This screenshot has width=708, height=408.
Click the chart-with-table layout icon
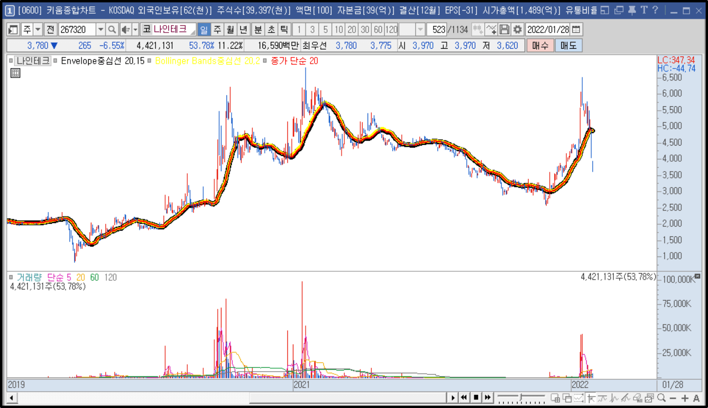555,398
